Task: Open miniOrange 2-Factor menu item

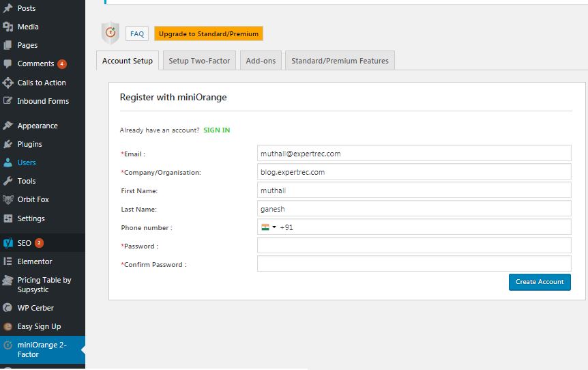Action: [42, 350]
